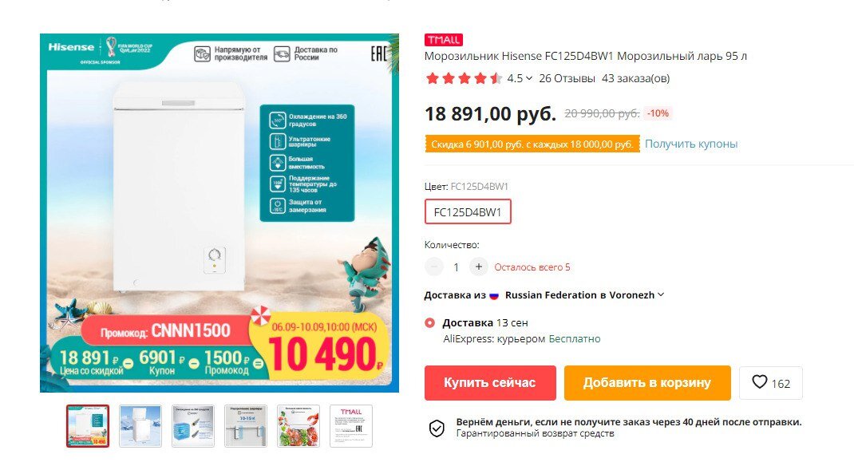Select color variant FC125D4BW1
Screen dimensions: 854x470
point(468,211)
